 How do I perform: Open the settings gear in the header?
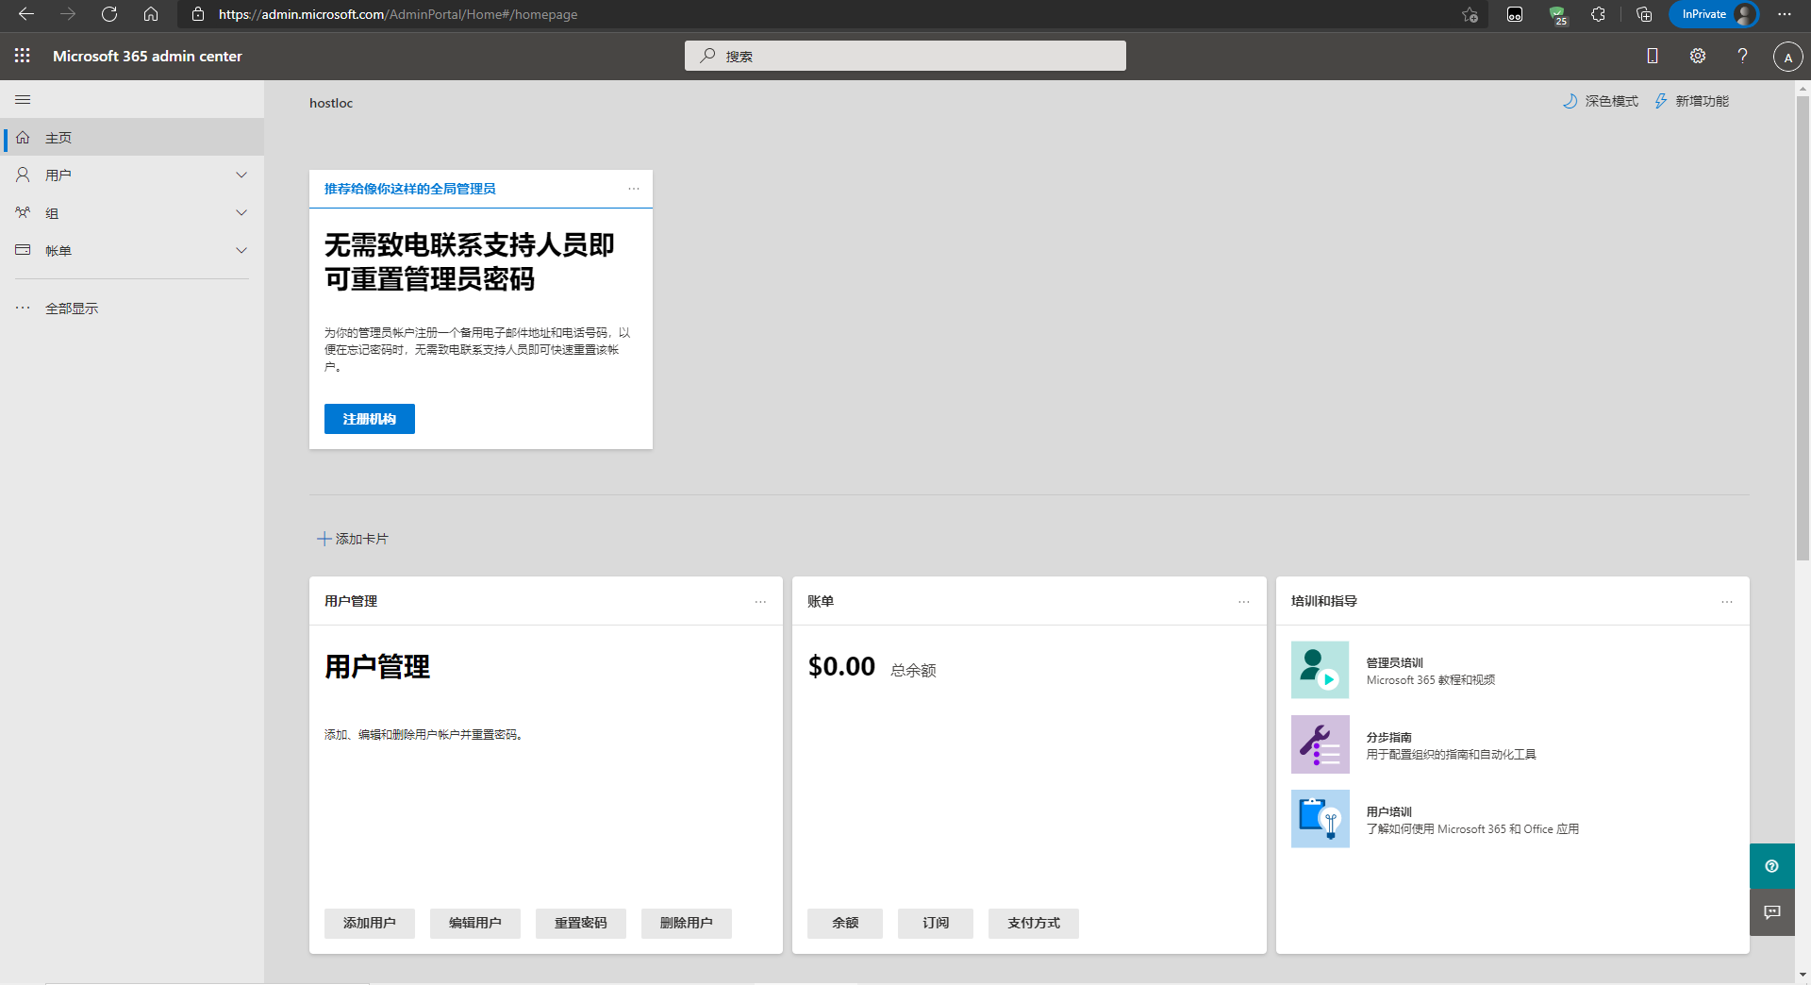pyautogui.click(x=1698, y=56)
